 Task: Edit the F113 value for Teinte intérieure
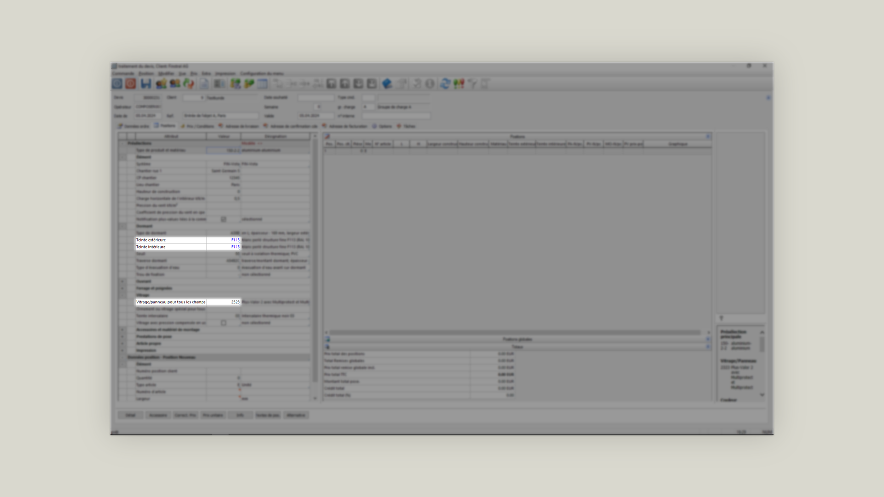(x=223, y=247)
